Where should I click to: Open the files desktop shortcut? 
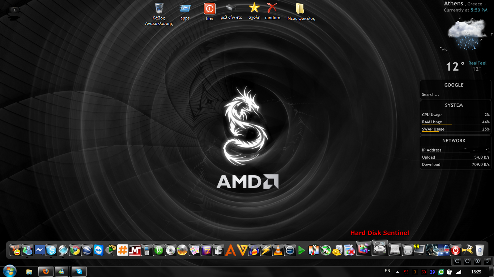pyautogui.click(x=209, y=12)
